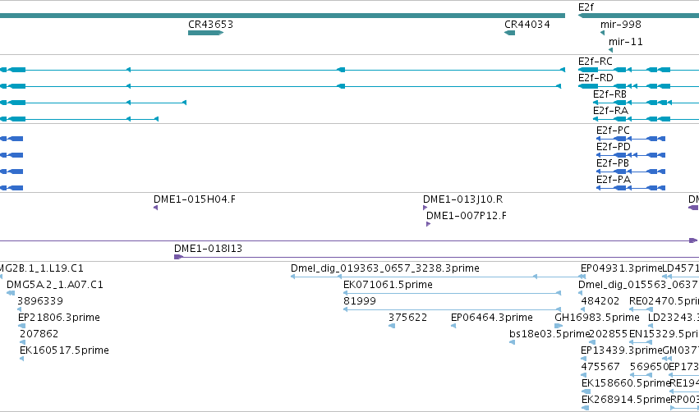This screenshot has width=699, height=412.
Task: Select the Dmel_dig_019363_0657_3238.3prime feature label
Action: click(x=385, y=268)
